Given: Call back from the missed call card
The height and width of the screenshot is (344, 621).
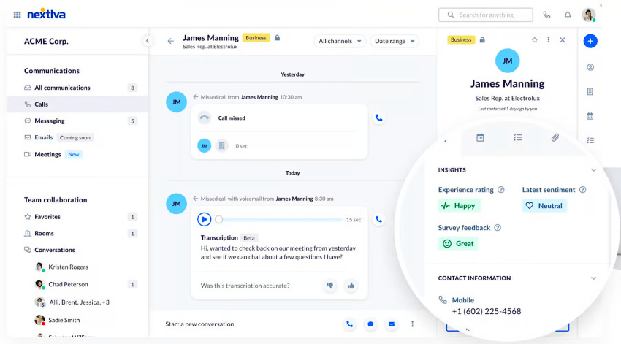Looking at the screenshot, I should pos(378,118).
